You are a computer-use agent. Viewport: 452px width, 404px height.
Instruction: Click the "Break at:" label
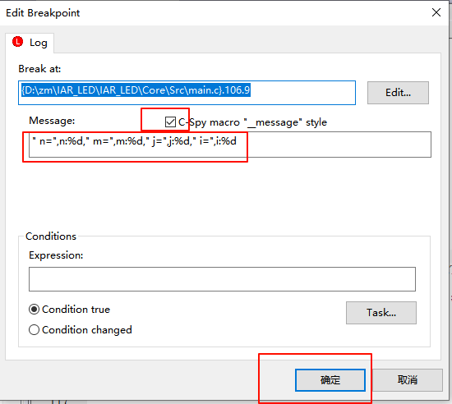tap(39, 69)
